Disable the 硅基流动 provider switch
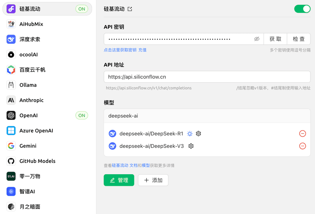Image resolution: width=315 pixels, height=214 pixels. coord(302,9)
